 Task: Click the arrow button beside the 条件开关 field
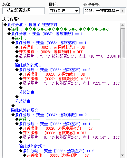point(123,11)
